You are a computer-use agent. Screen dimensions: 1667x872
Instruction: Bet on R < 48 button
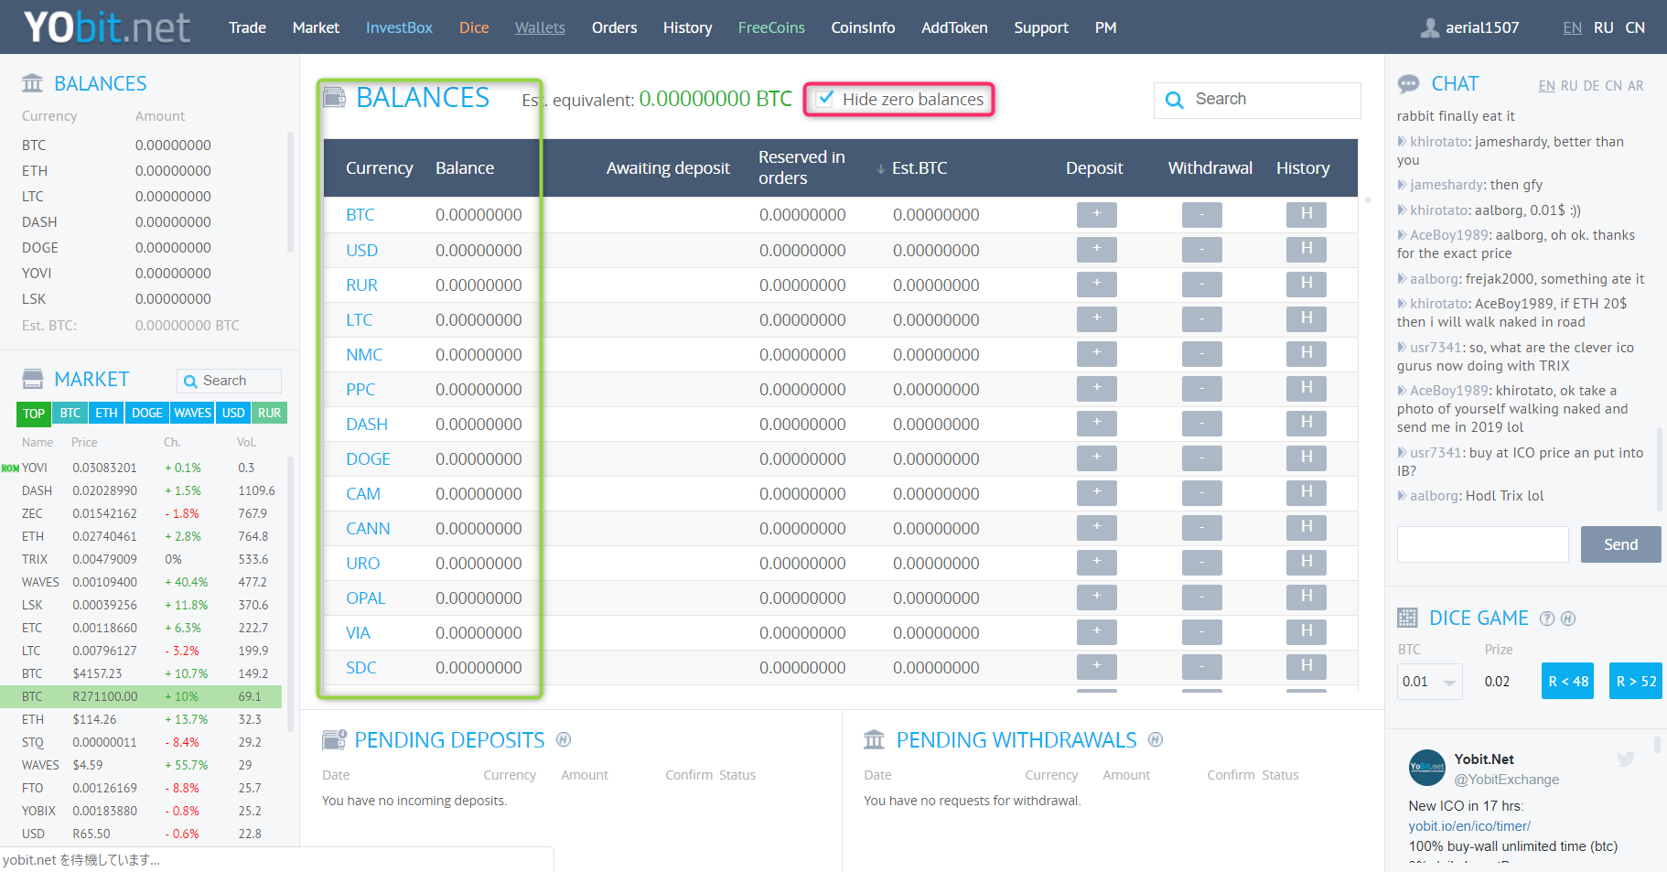click(1567, 681)
